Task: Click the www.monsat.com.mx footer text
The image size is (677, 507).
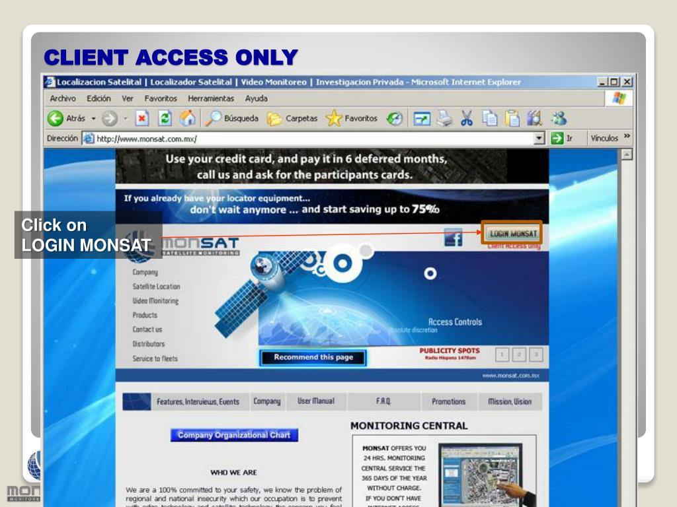Action: (x=510, y=376)
